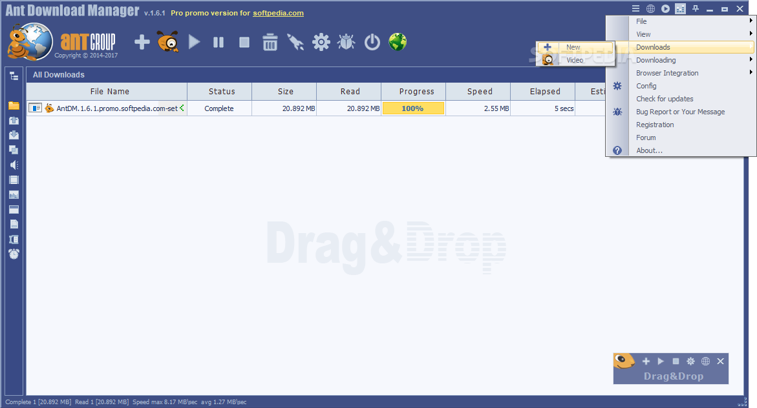Screen dimensions: 757x408
Task: Click play icon on the Drag&Drop floating widget
Action: click(x=661, y=362)
